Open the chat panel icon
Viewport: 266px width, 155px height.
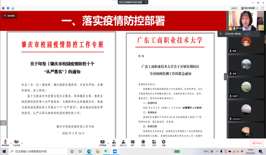point(133,142)
